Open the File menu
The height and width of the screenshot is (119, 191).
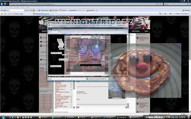tap(2, 8)
